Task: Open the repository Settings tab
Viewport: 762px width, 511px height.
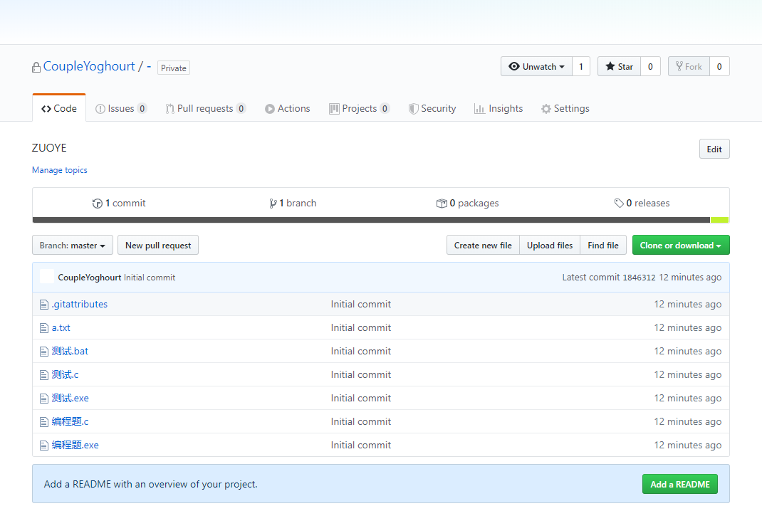Action: [x=565, y=108]
